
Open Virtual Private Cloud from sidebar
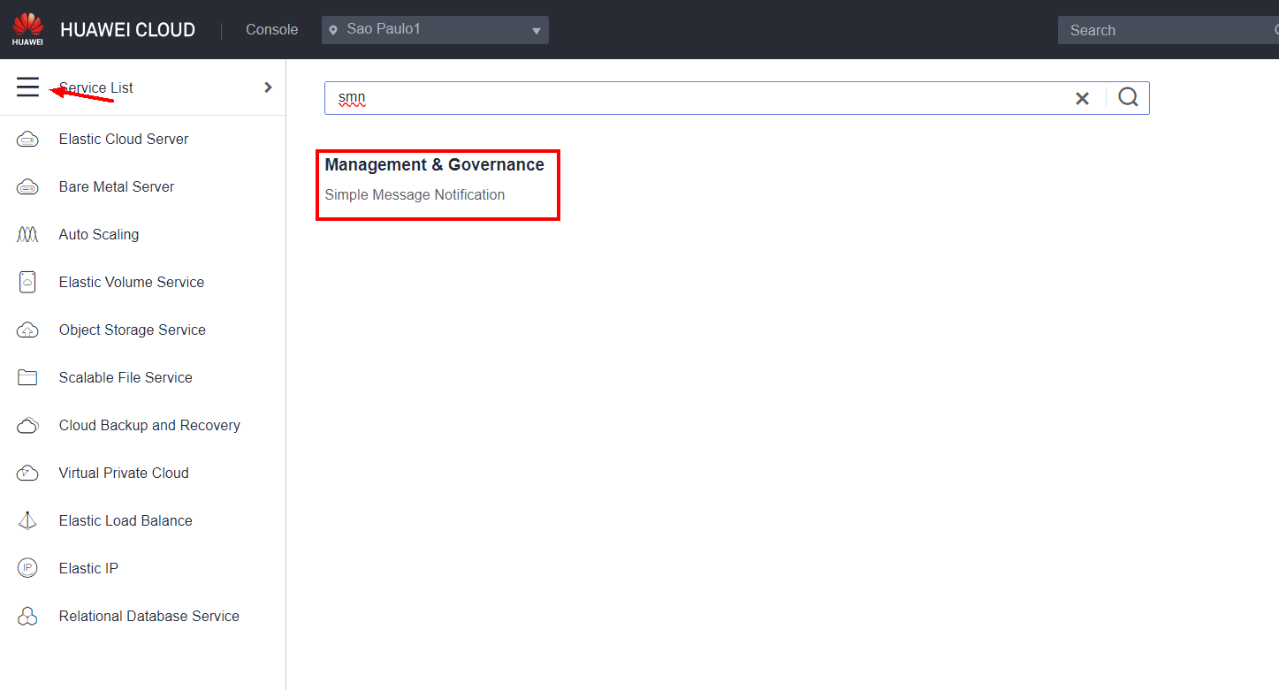click(x=124, y=474)
